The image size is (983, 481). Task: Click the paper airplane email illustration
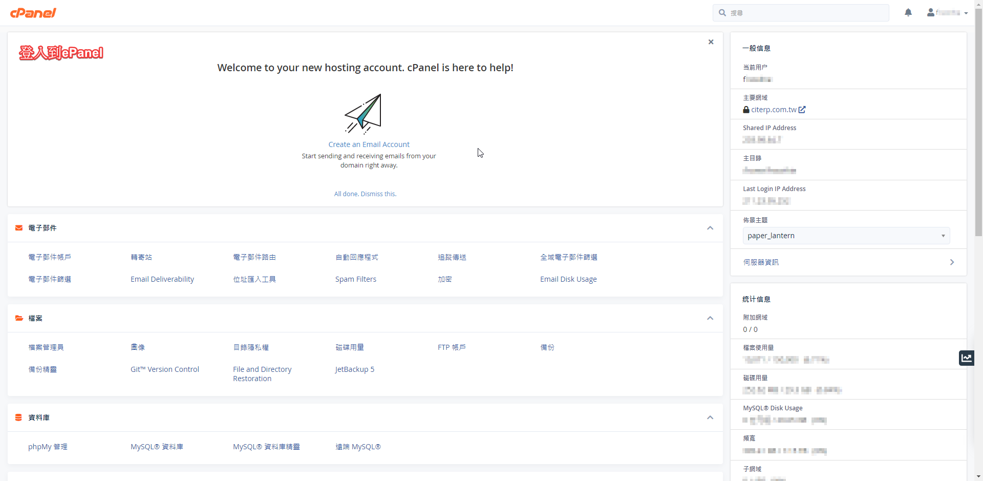coord(363,113)
